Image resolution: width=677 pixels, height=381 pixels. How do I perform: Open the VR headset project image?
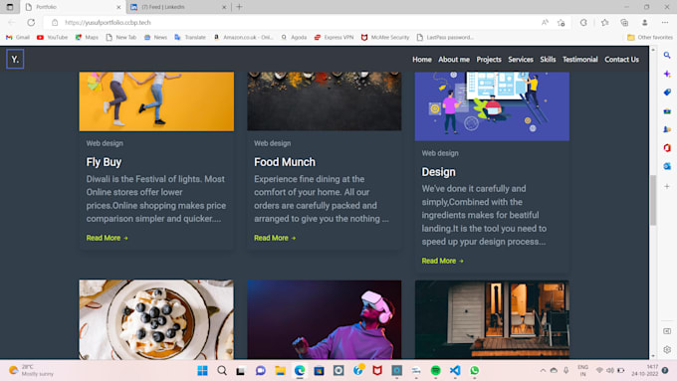325,319
